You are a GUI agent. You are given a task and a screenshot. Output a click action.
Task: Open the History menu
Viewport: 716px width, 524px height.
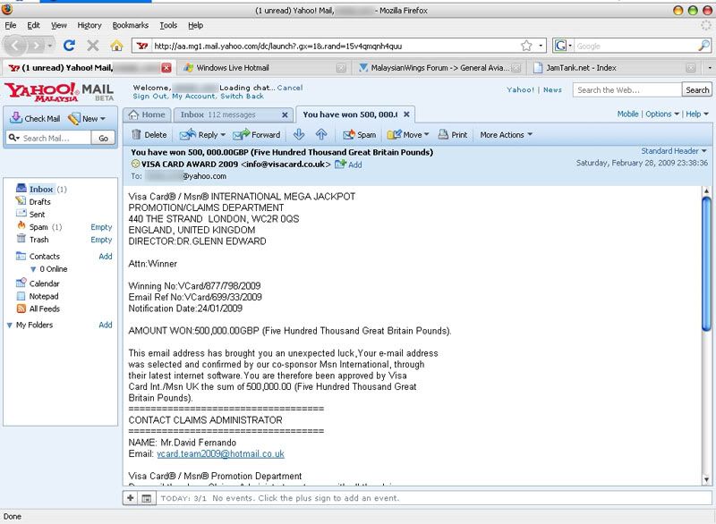(89, 26)
